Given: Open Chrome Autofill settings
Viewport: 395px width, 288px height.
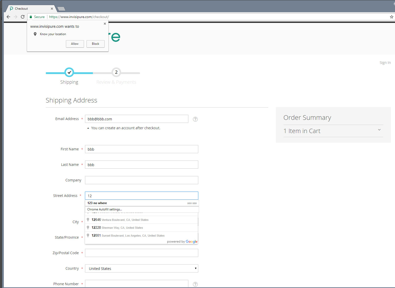Looking at the screenshot, I should [x=104, y=209].
